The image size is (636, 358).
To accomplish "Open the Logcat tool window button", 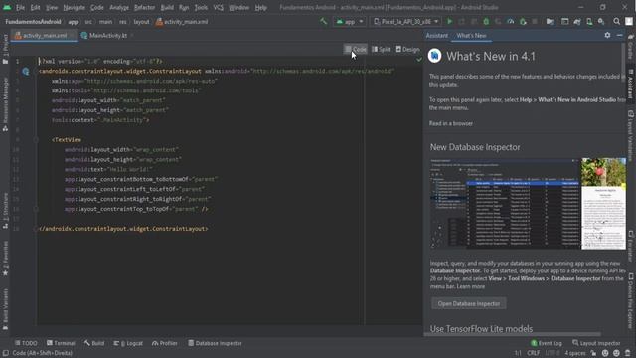I will [128, 343].
